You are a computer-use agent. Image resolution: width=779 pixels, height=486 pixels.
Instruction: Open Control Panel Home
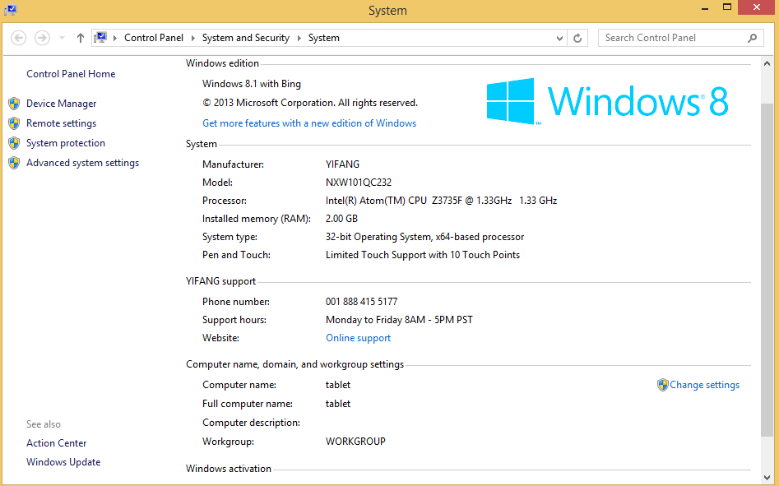[71, 74]
